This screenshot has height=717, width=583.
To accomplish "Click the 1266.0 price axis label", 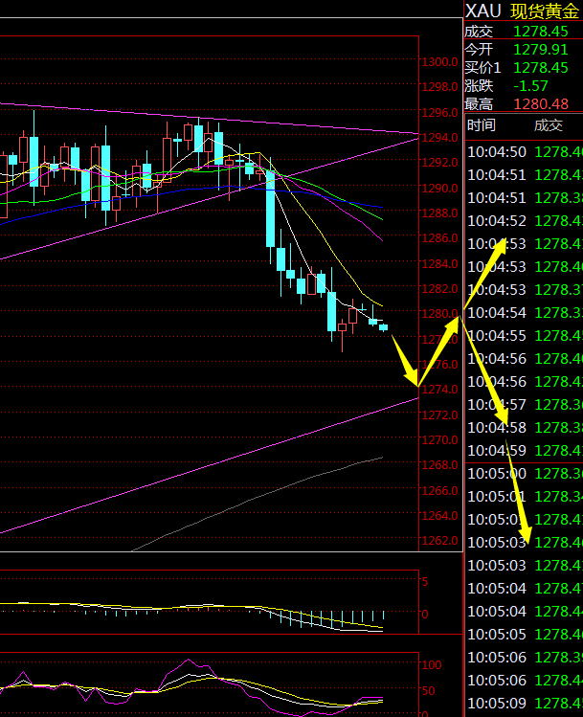I will [x=439, y=491].
